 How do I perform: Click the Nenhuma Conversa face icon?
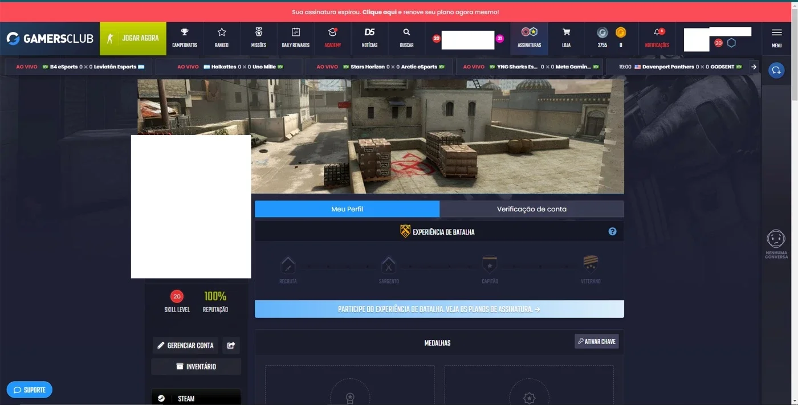click(x=776, y=238)
